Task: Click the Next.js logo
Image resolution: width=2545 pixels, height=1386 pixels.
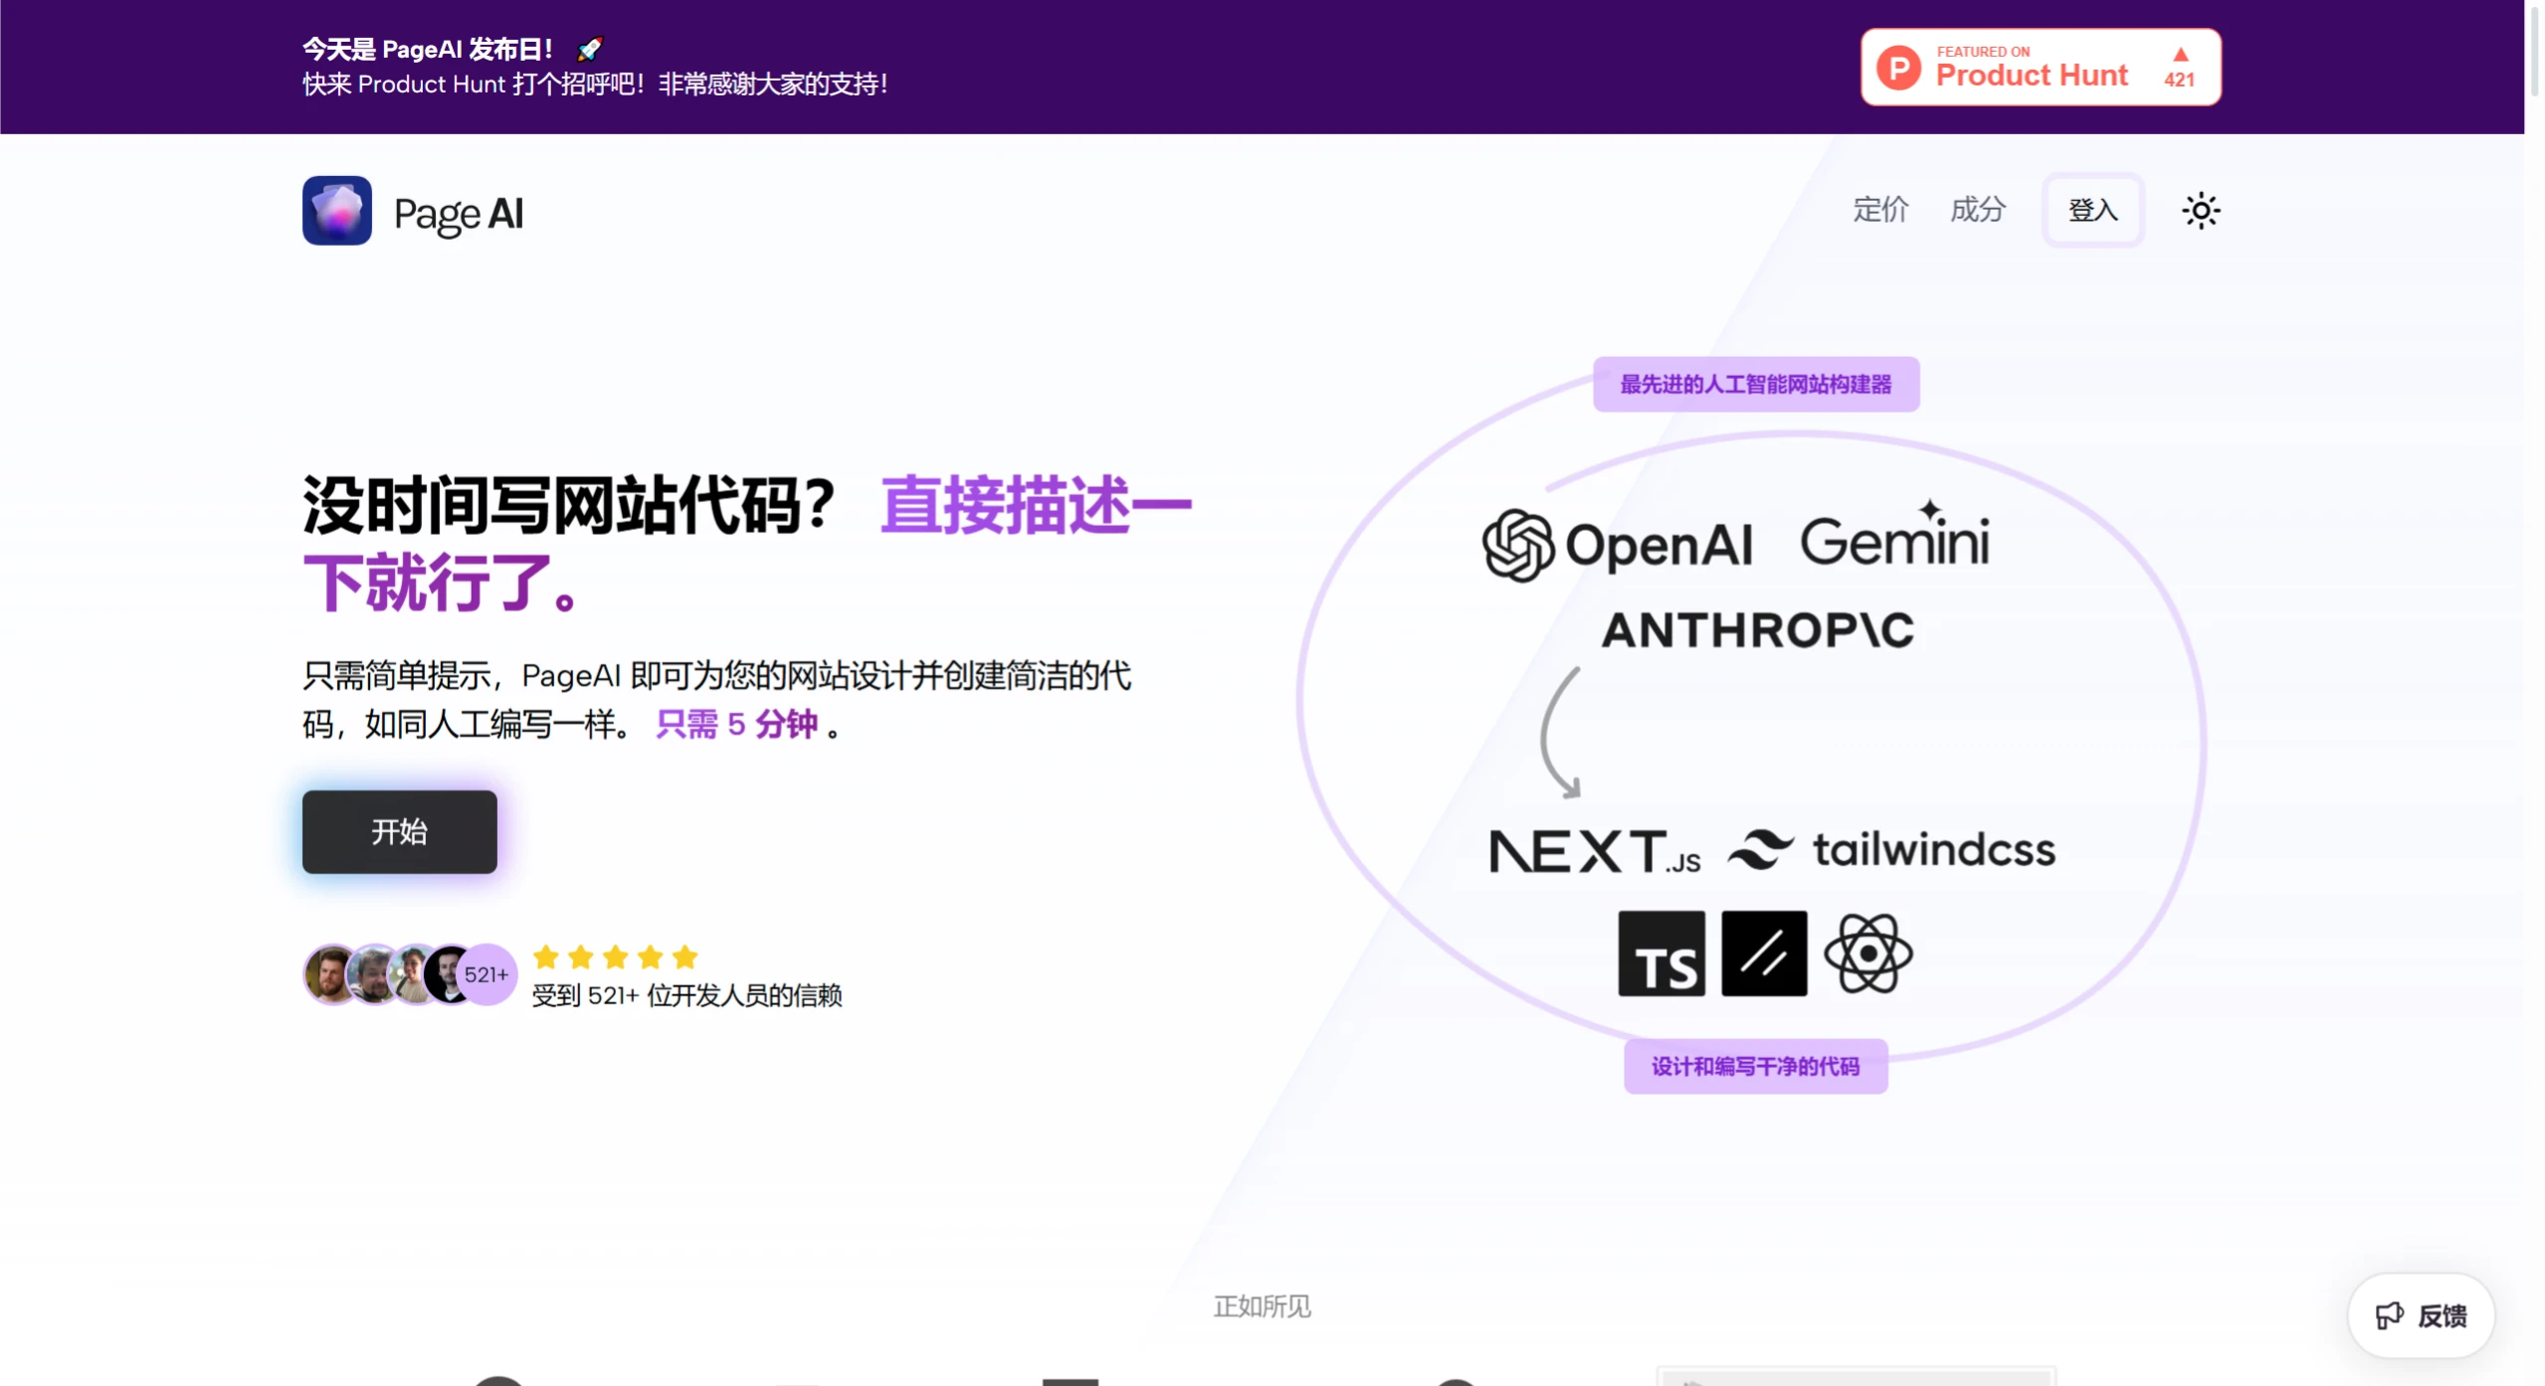Action: (x=1594, y=850)
